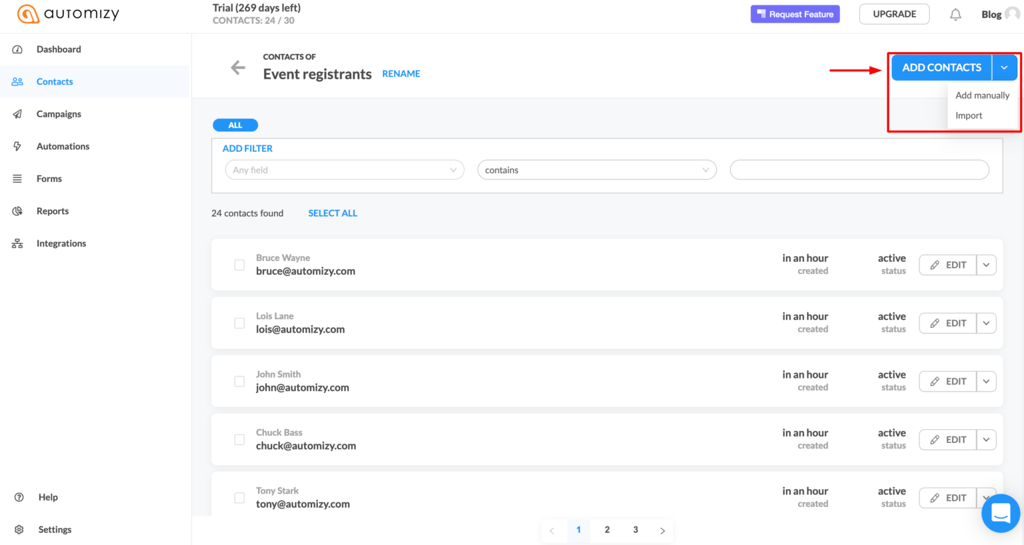Click SELECT ALL above the contact list
1024x545 pixels.
(333, 213)
